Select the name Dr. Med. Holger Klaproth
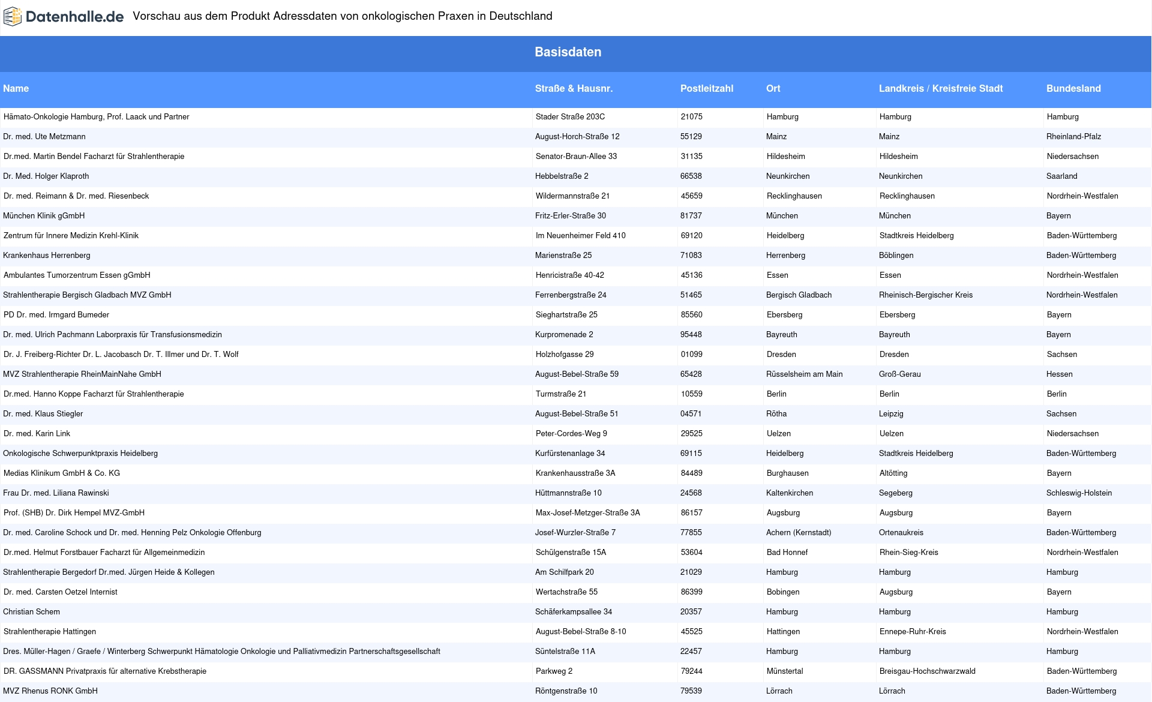The image size is (1152, 702). [x=46, y=176]
